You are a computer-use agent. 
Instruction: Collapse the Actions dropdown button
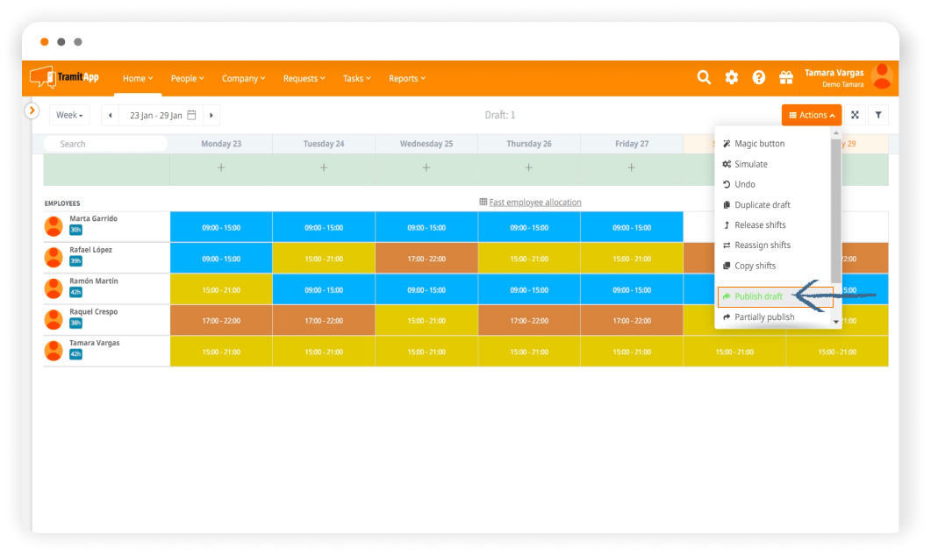coord(811,115)
